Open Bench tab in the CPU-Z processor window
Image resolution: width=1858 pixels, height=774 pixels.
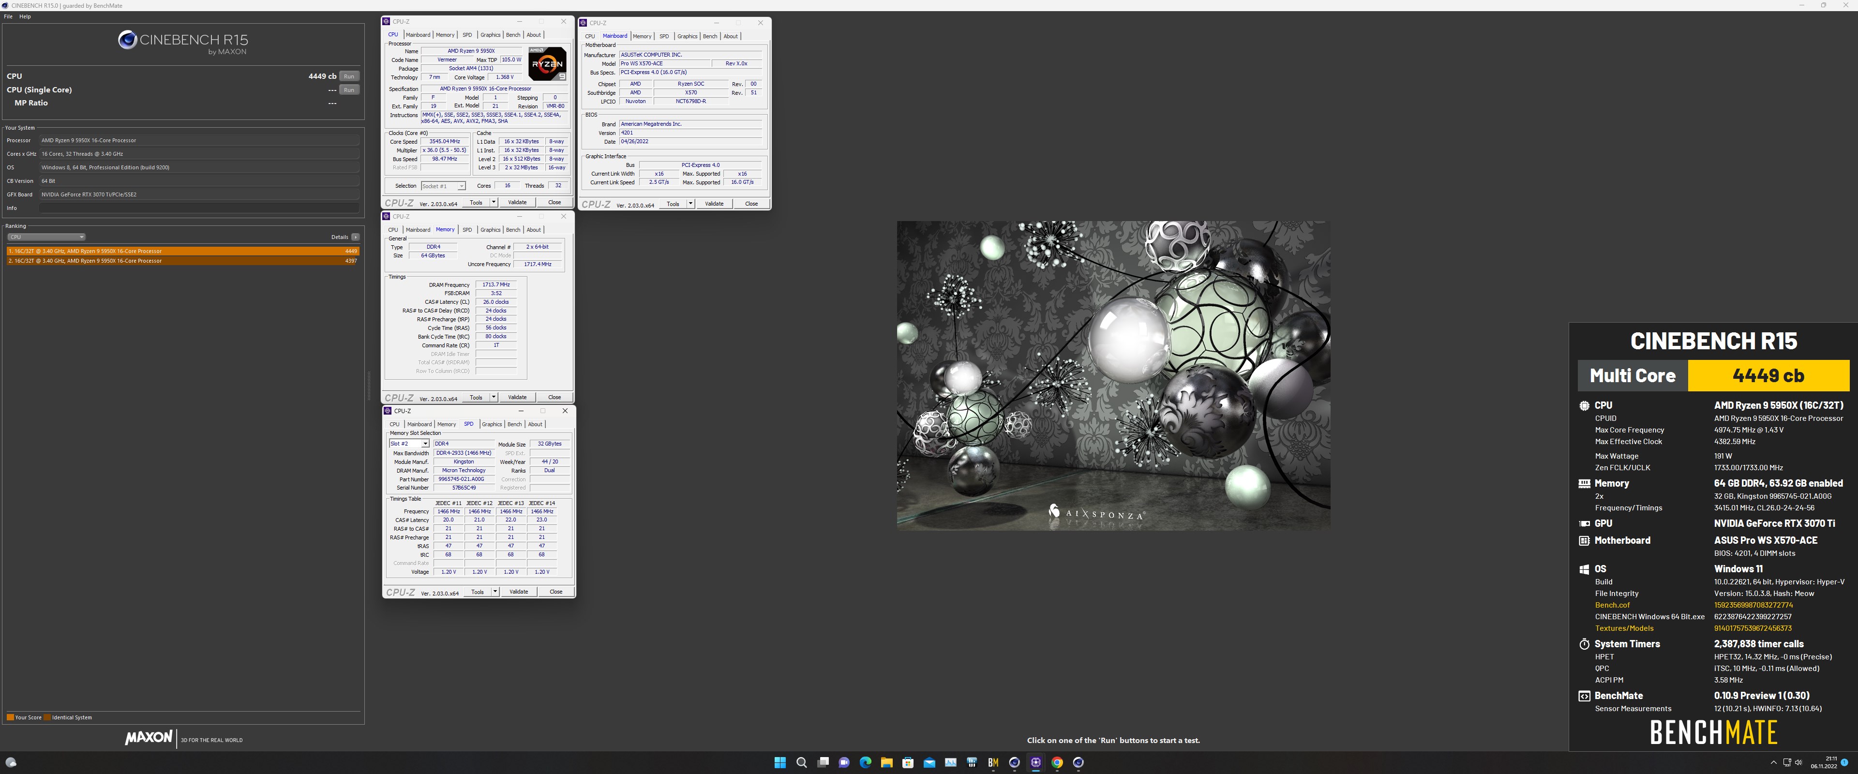pyautogui.click(x=513, y=35)
